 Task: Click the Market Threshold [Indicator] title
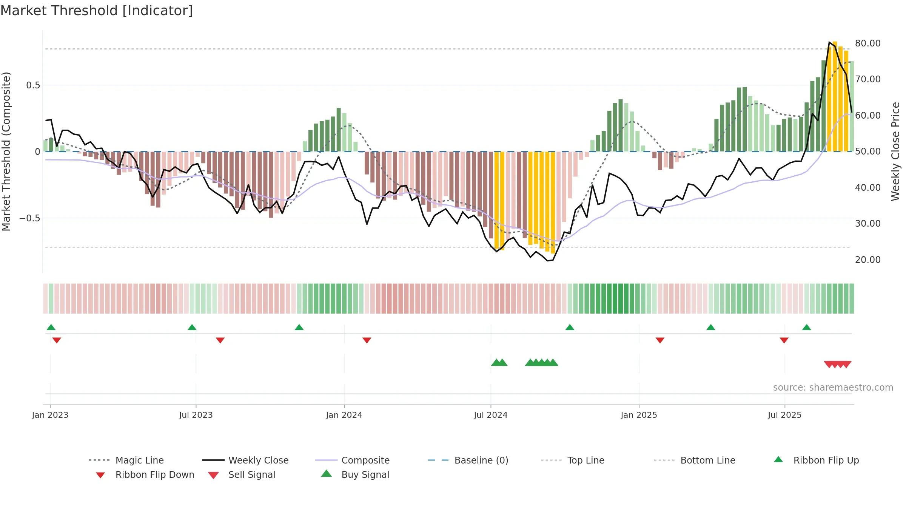coord(97,11)
